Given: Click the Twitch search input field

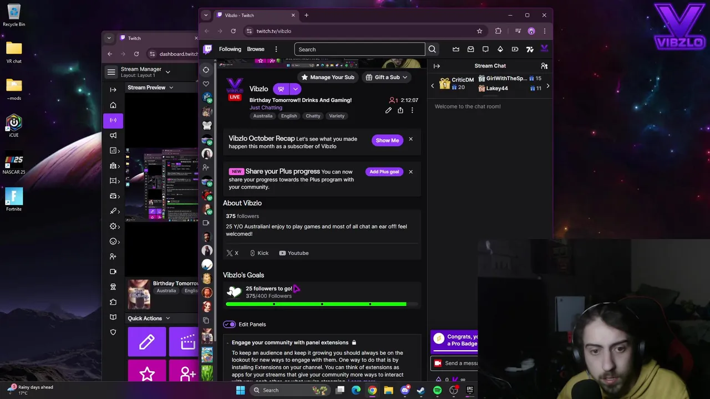Looking at the screenshot, I should (x=359, y=49).
